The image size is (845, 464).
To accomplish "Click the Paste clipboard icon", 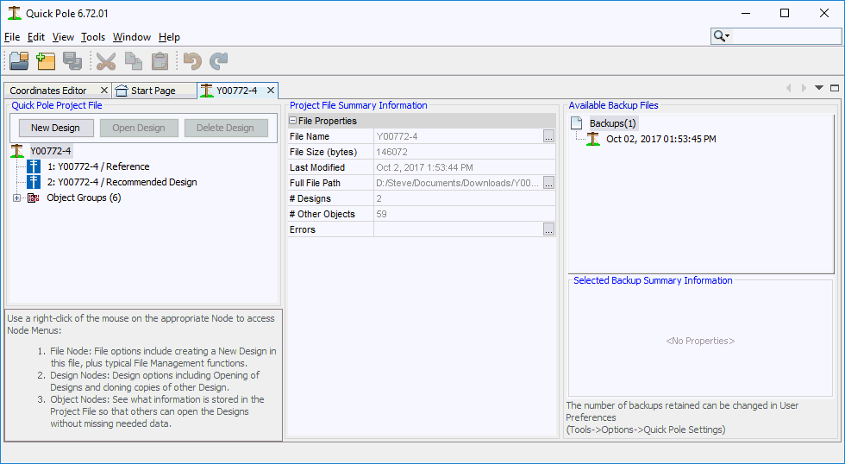I will [x=160, y=61].
